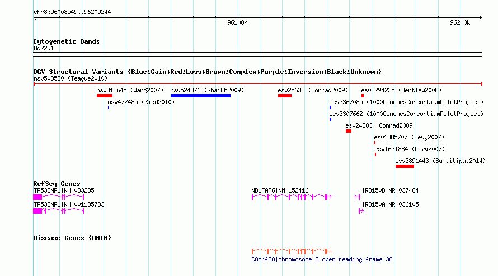The image size is (498, 276).
Task: Click the chr8:96008549..96209244 coordinate label
Action: tap(72, 12)
